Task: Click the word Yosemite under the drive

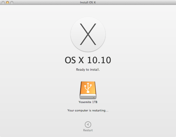Action: tap(85, 102)
